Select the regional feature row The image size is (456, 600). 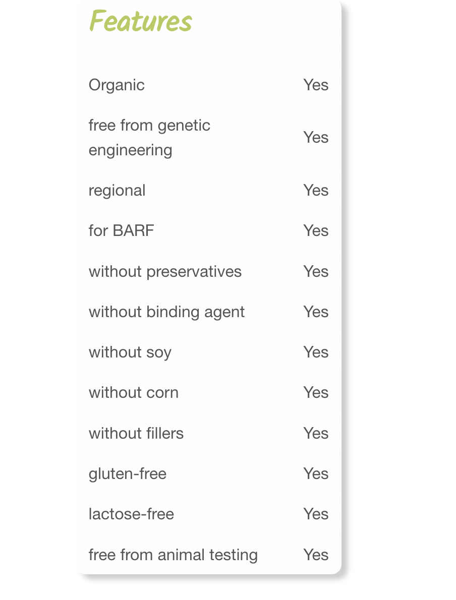point(117,191)
